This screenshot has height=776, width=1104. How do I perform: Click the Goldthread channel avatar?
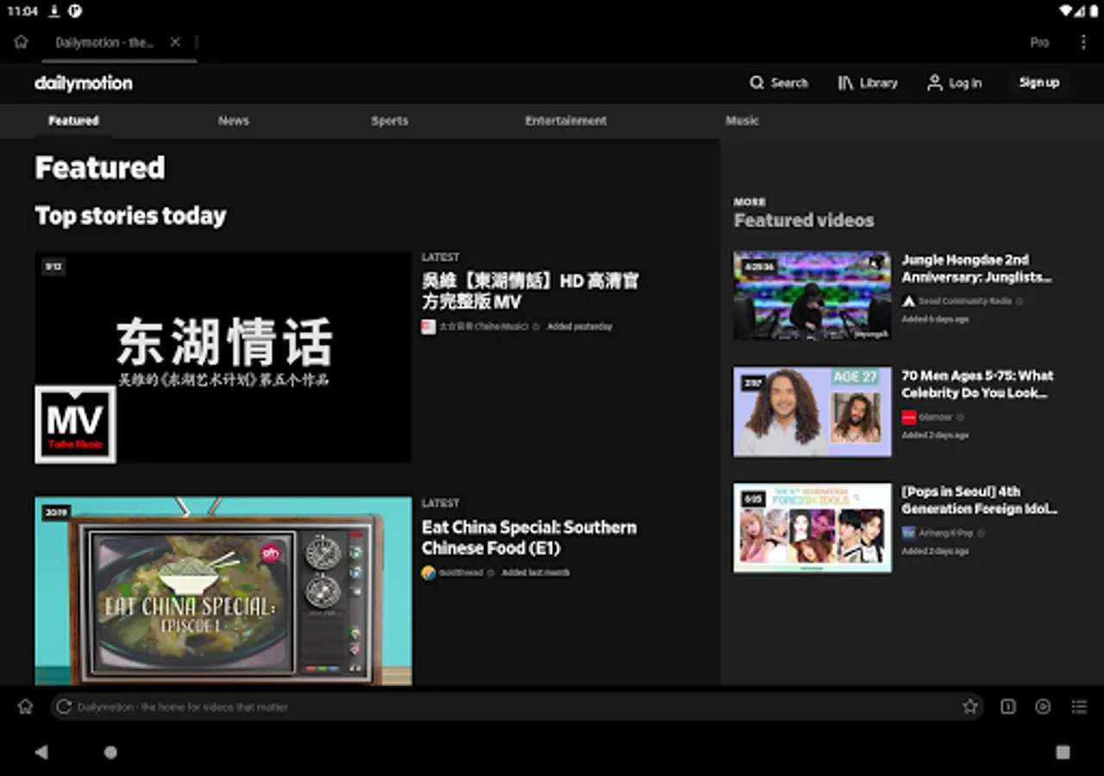click(428, 573)
